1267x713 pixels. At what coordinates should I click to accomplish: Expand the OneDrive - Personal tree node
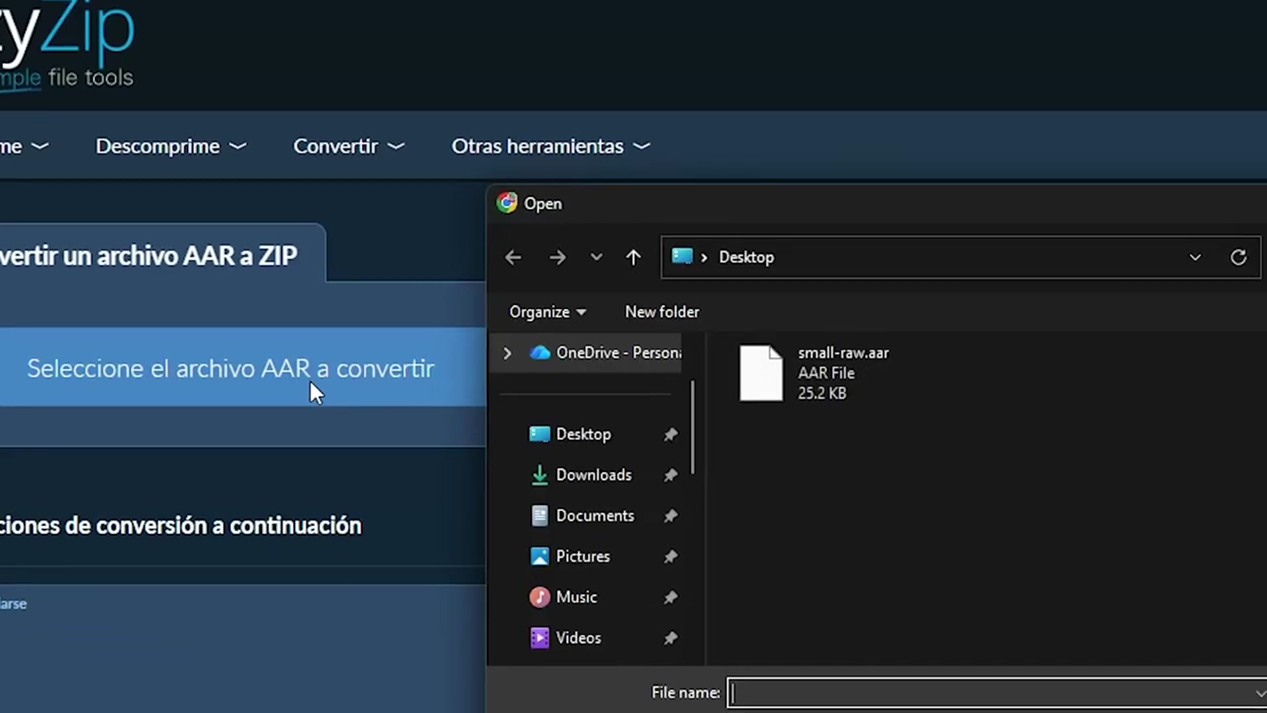[507, 353]
